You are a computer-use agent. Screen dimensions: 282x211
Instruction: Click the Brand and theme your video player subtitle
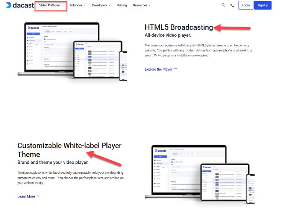coord(53,162)
